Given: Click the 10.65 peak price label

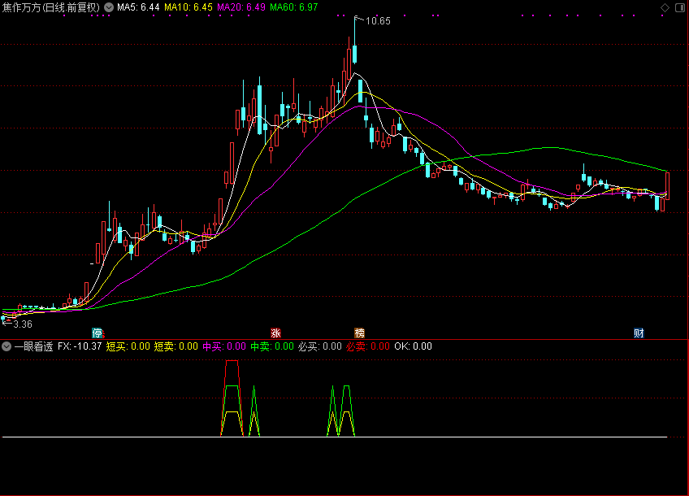Looking at the screenshot, I should click(x=377, y=21).
